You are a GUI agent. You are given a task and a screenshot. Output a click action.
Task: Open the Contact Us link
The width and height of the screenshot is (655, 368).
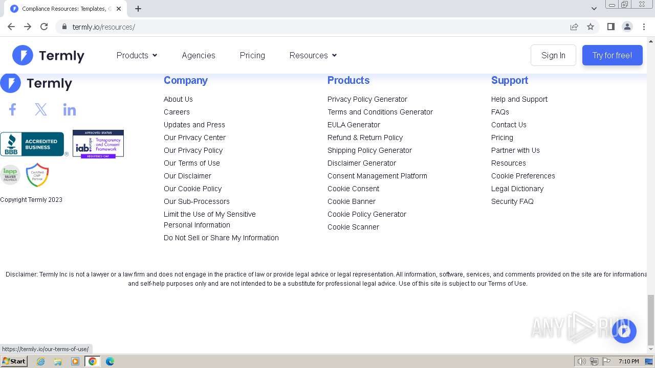[x=509, y=125]
